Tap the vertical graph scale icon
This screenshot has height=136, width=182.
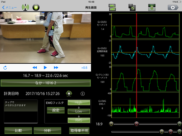152,7
